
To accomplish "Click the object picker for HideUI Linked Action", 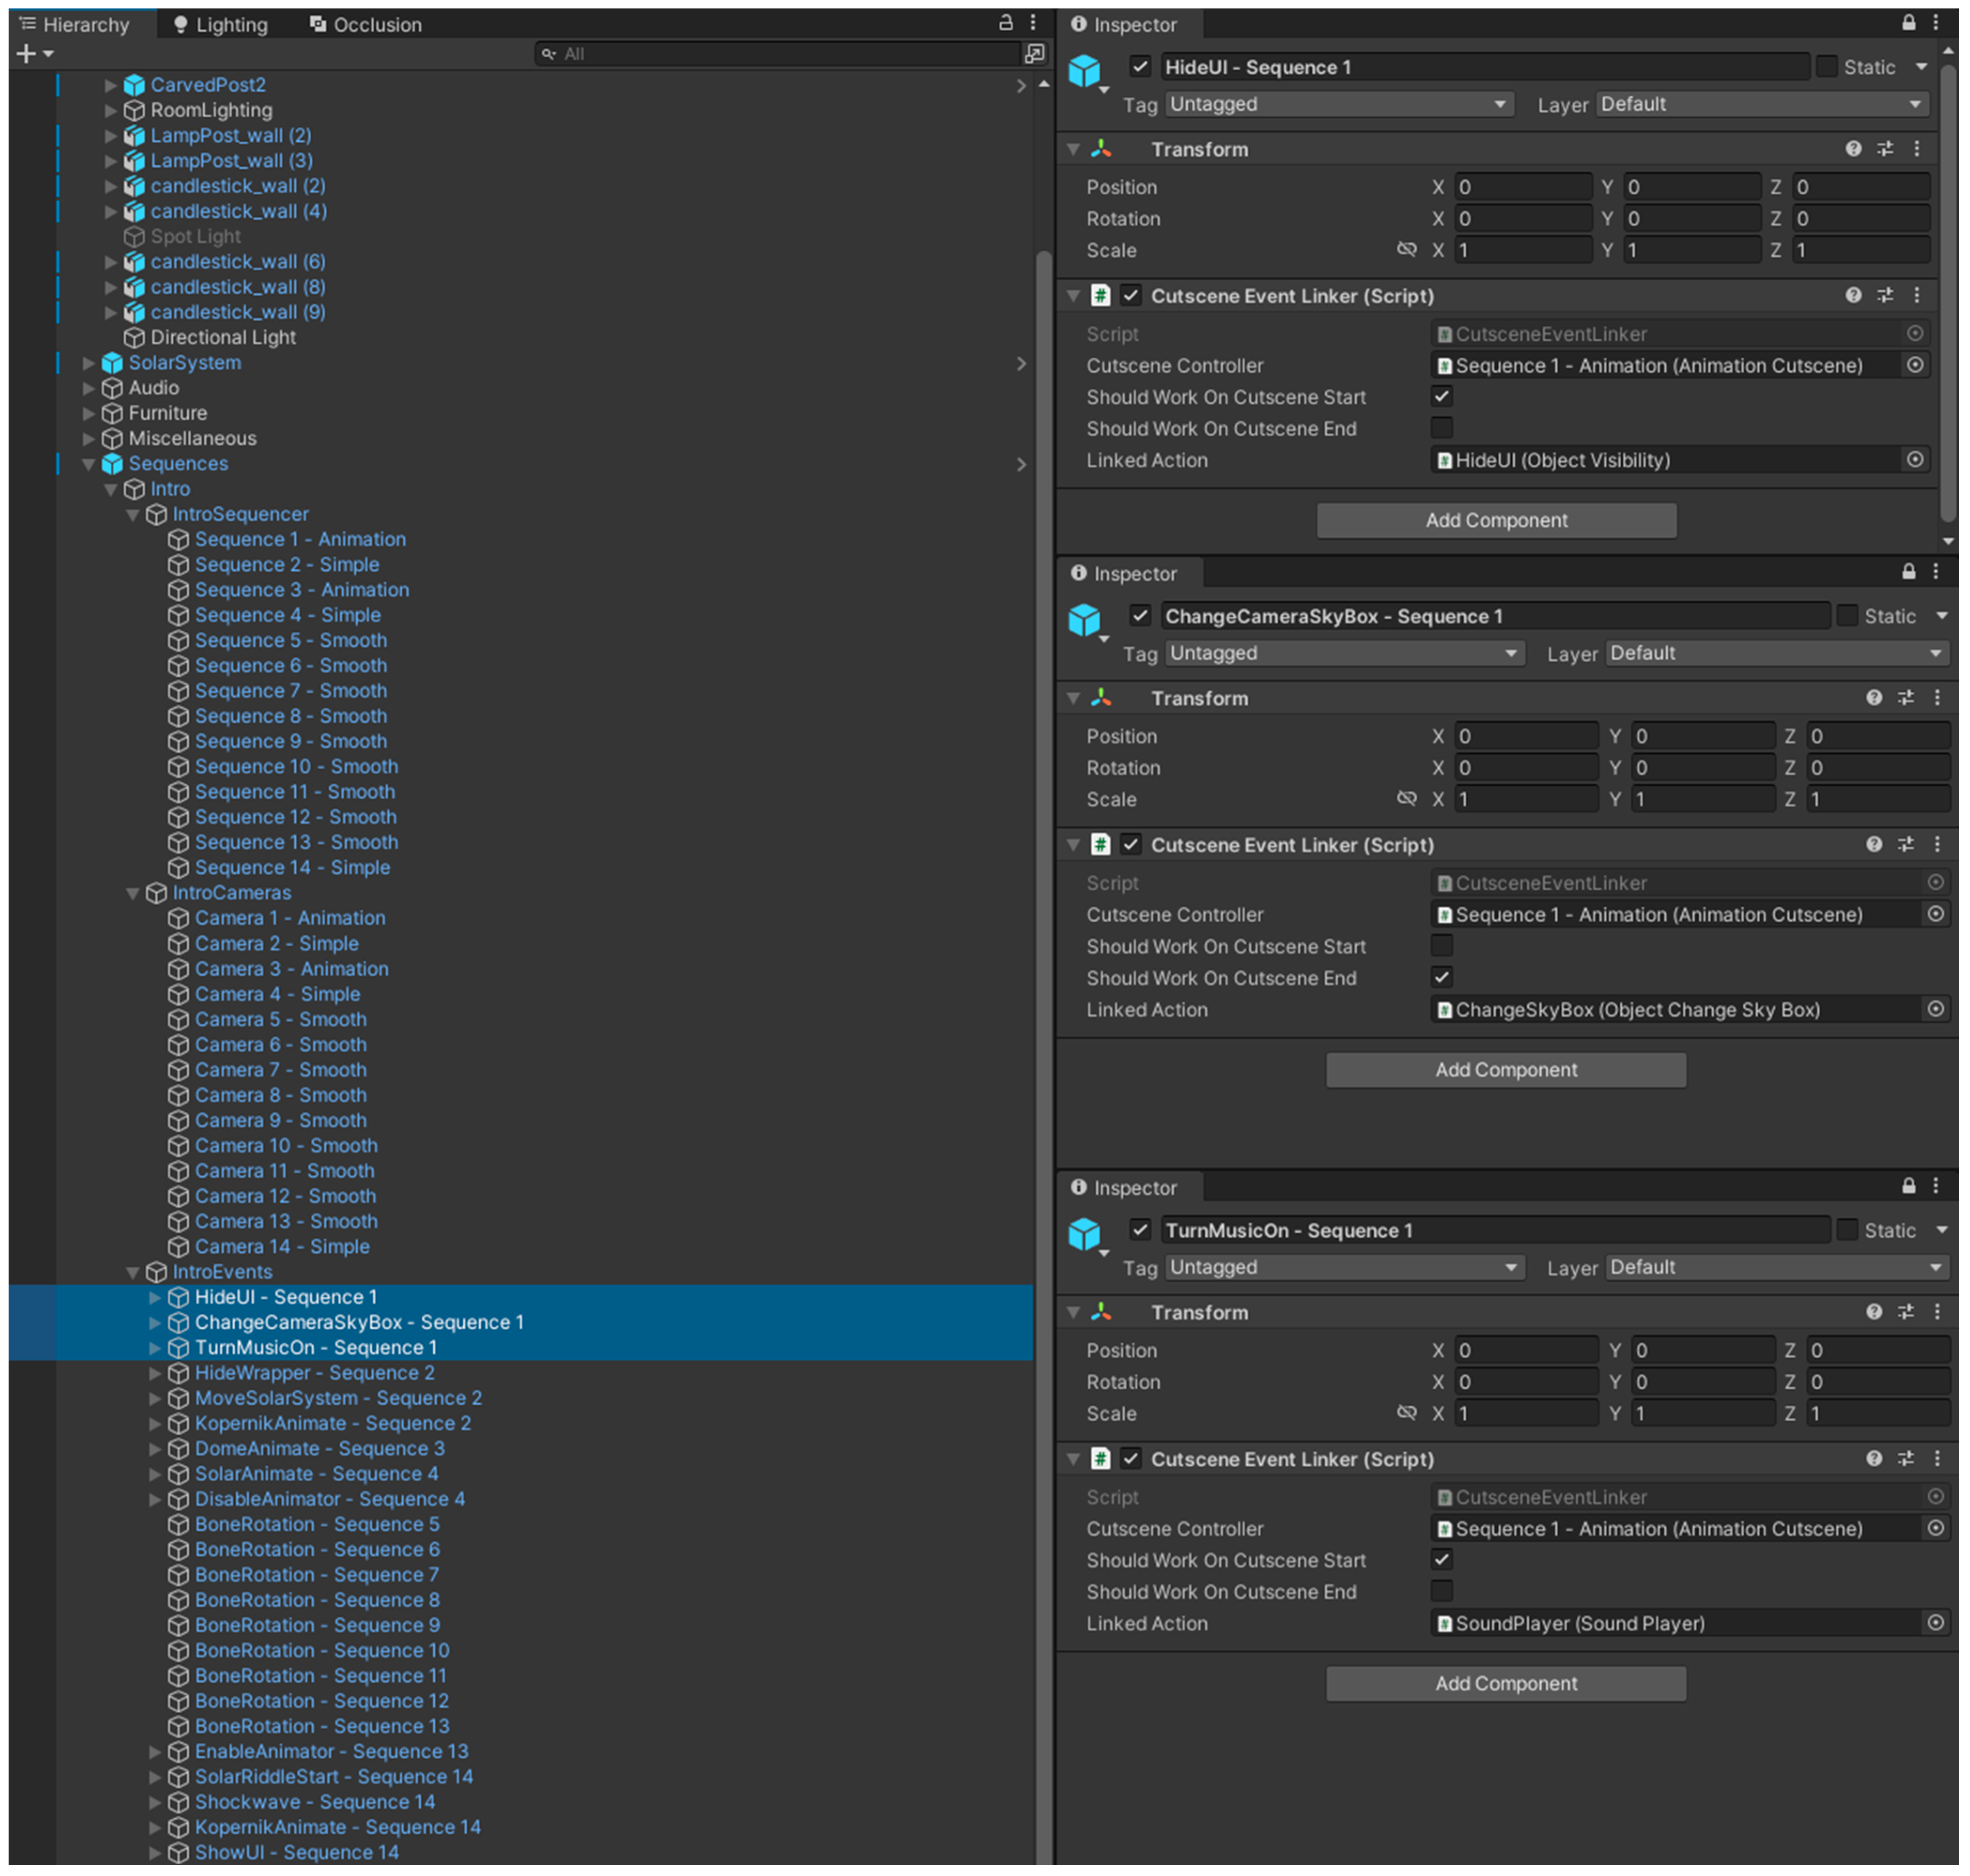I will pyautogui.click(x=1914, y=460).
